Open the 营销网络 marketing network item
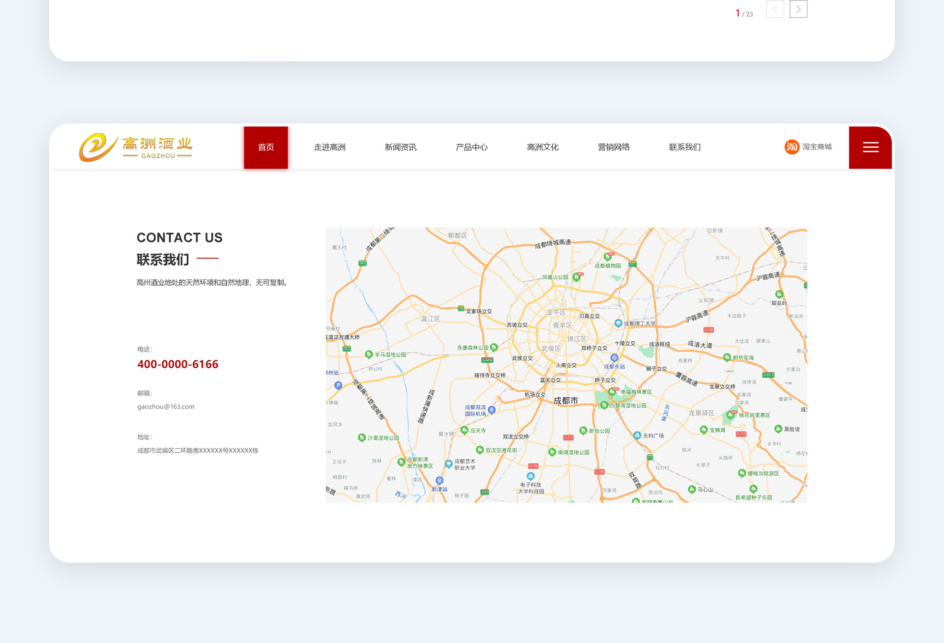Image resolution: width=944 pixels, height=643 pixels. [614, 147]
